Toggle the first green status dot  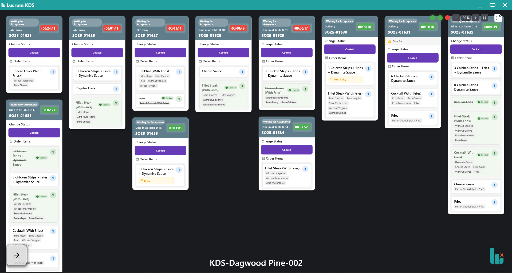pyautogui.click(x=433, y=18)
